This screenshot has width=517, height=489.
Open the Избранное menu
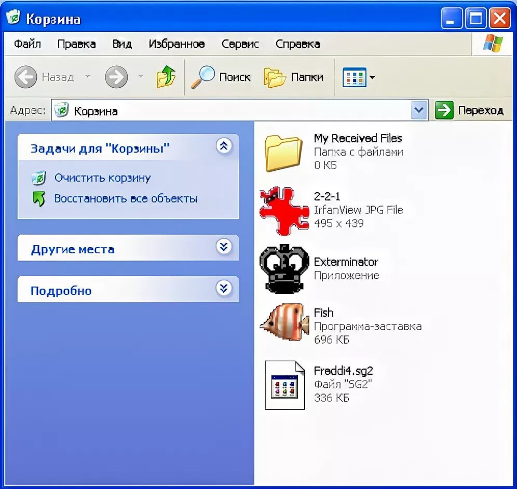click(x=176, y=44)
